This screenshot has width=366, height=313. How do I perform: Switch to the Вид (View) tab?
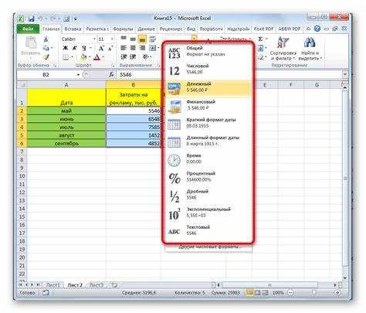(x=191, y=29)
